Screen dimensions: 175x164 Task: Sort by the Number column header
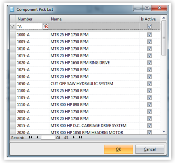pyautogui.click(x=32, y=19)
